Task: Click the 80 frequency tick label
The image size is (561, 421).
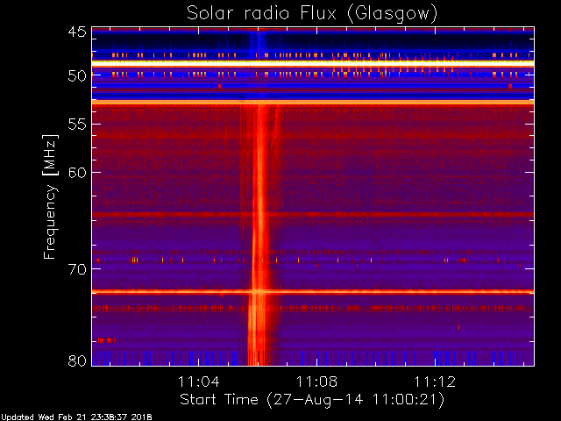Action: coord(77,360)
